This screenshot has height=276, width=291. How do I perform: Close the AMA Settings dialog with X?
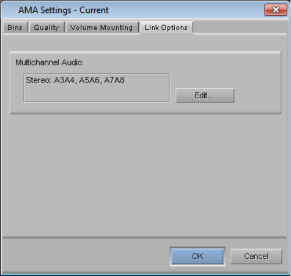(x=276, y=10)
